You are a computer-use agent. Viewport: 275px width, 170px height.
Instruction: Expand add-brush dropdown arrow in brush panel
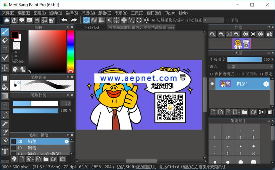pyautogui.click(x=33, y=160)
